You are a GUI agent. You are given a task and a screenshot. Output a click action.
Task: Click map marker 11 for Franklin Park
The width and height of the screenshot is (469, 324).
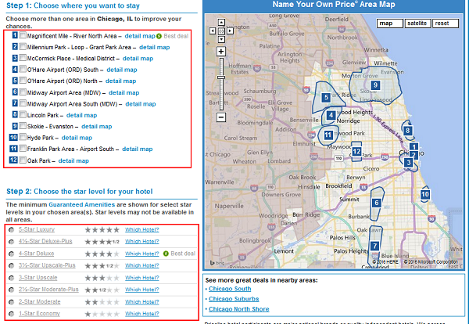click(328, 135)
